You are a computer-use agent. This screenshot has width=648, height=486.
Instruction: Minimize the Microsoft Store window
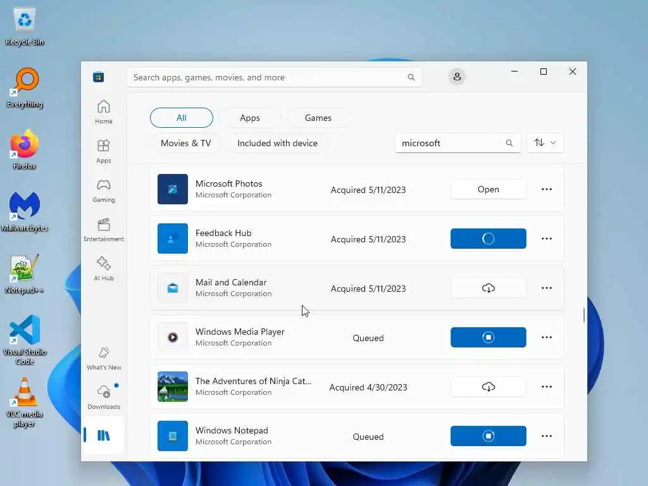(514, 72)
